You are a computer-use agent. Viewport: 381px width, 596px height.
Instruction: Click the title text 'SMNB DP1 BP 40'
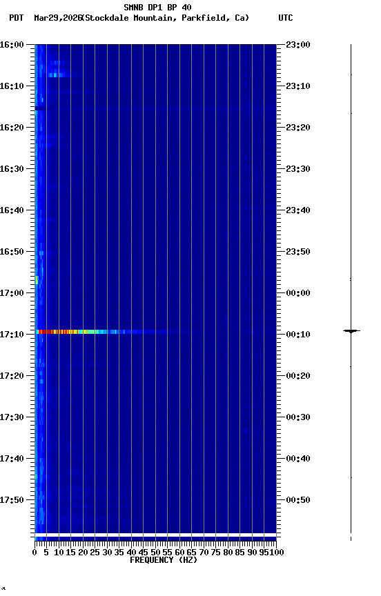pos(157,7)
